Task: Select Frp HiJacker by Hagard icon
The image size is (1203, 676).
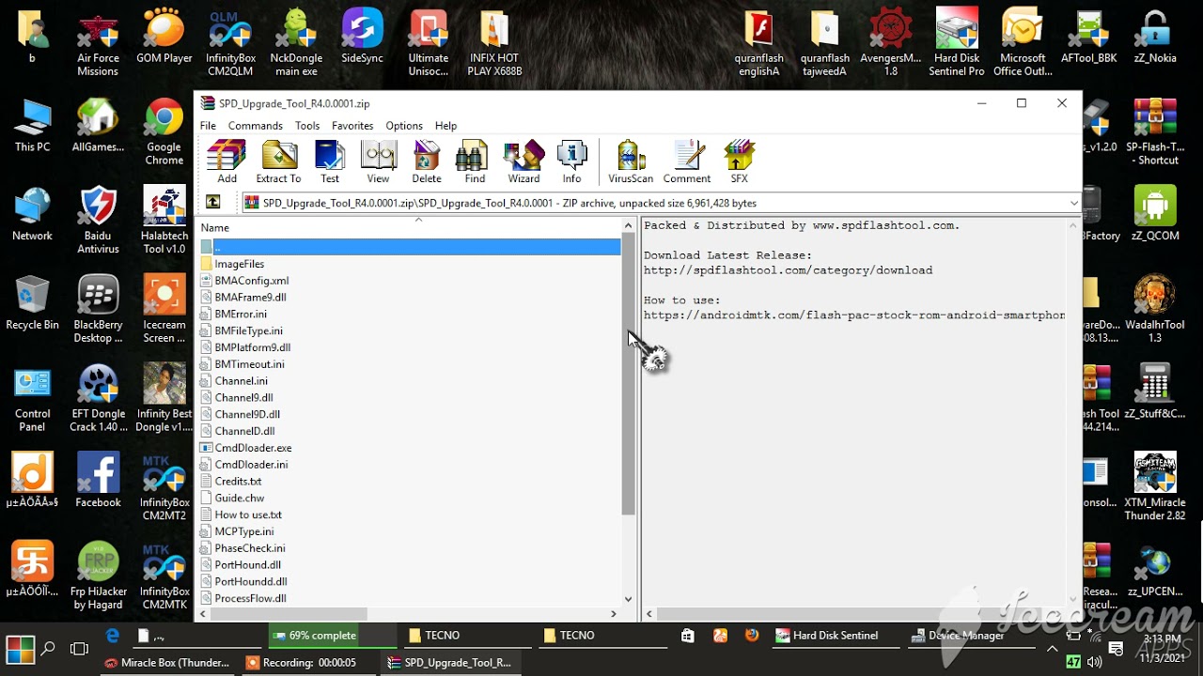Action: (98, 576)
